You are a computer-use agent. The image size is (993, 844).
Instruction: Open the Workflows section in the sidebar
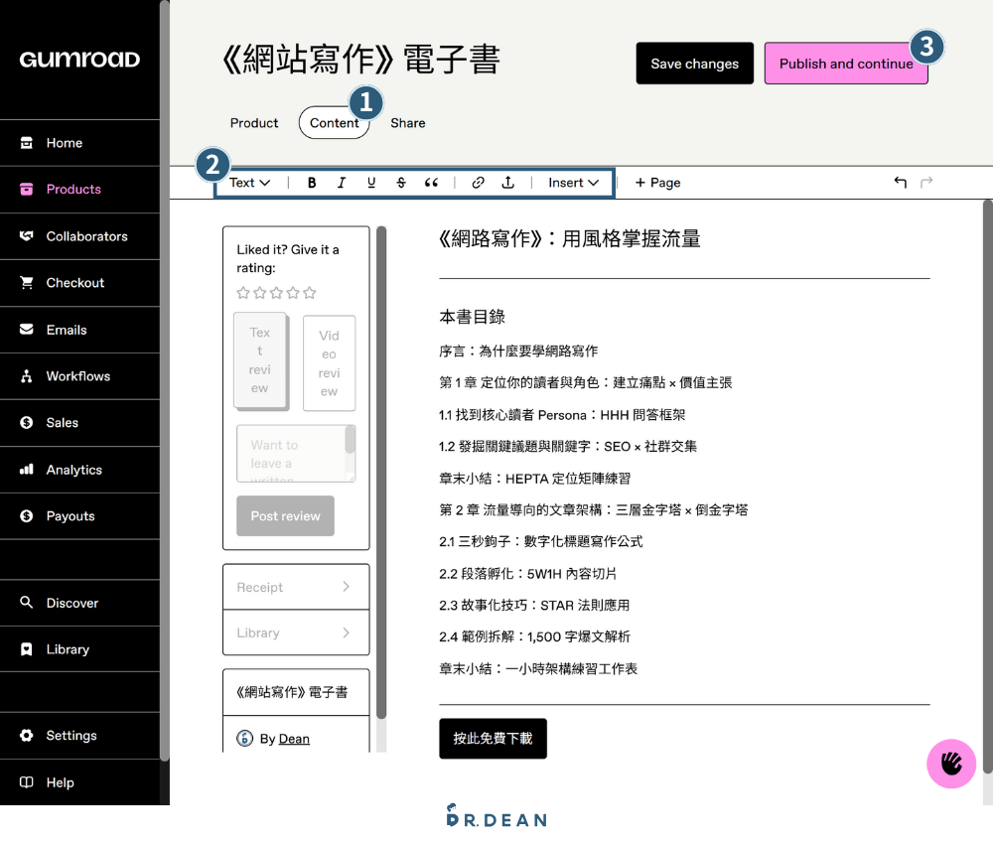click(x=79, y=375)
